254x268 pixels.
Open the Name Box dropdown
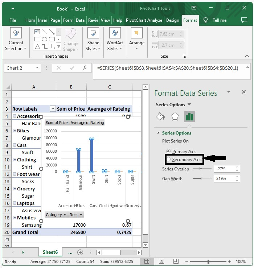click(x=37, y=68)
